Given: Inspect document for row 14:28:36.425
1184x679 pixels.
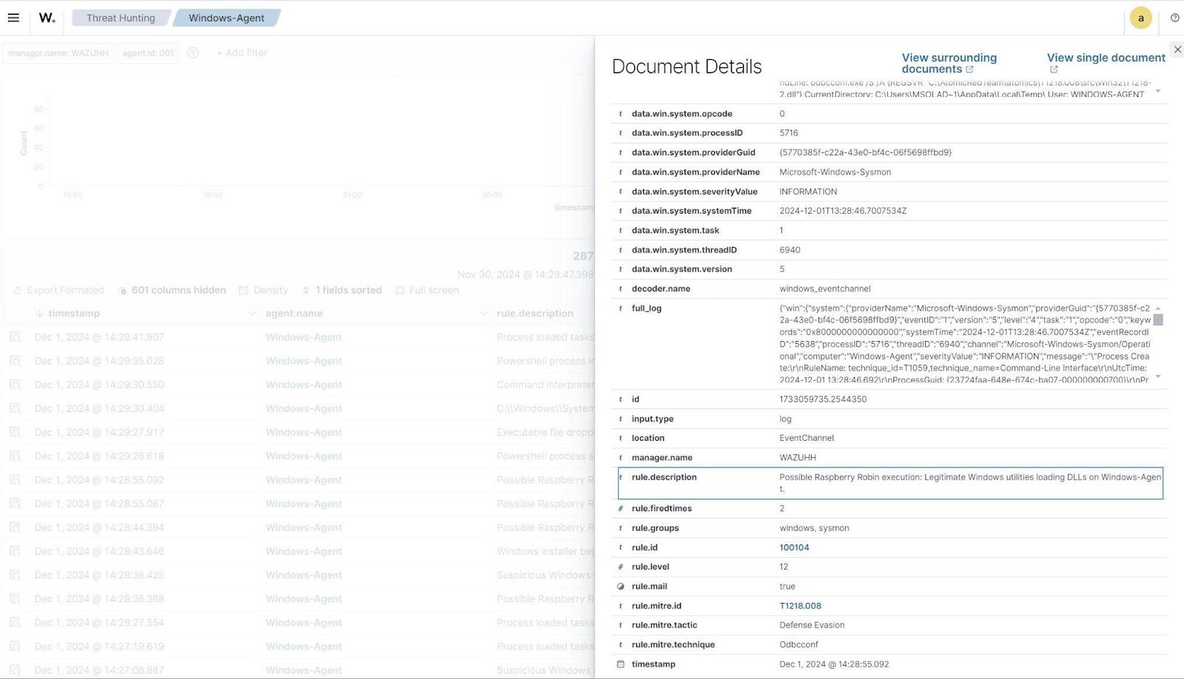Looking at the screenshot, I should click(15, 575).
